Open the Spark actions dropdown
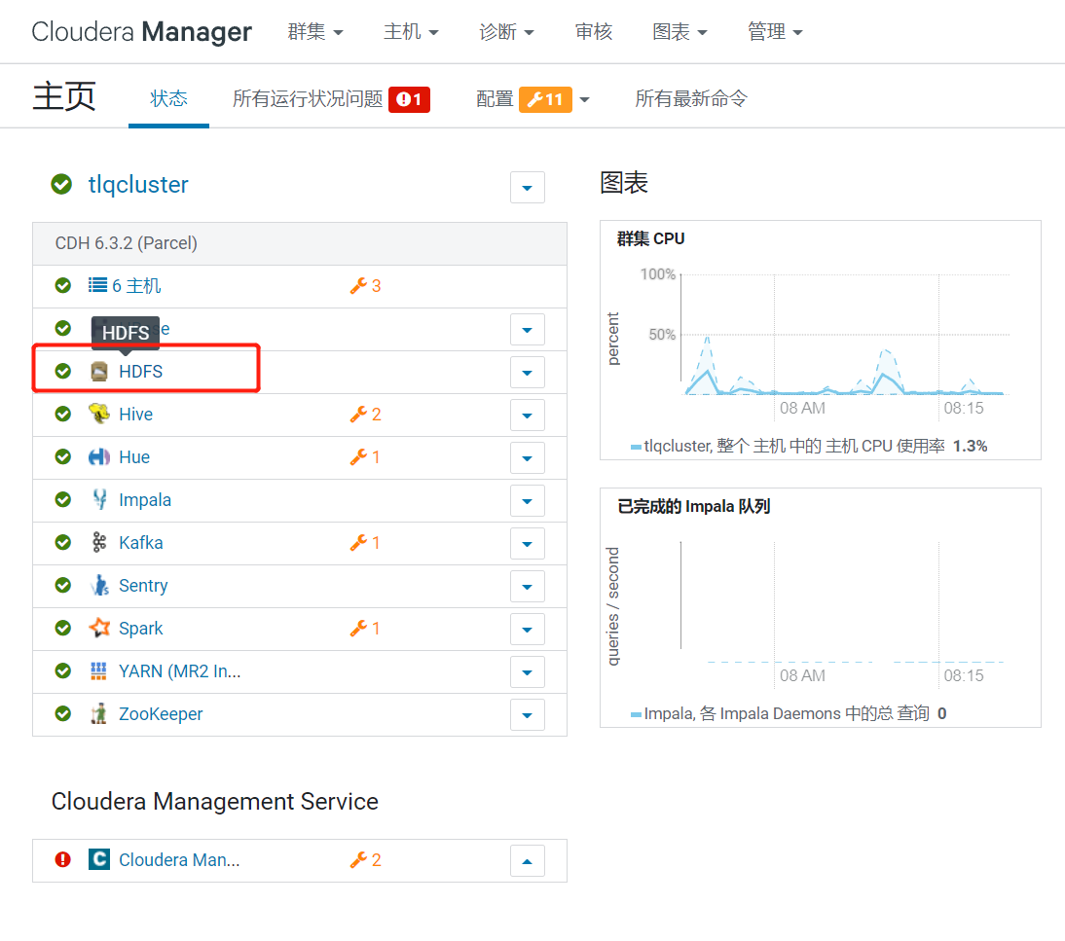This screenshot has width=1065, height=941. [x=527, y=629]
